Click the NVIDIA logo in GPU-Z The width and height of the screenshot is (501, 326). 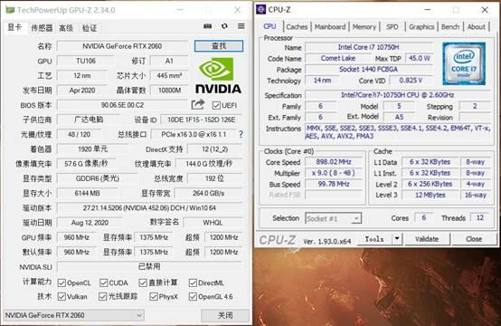[x=218, y=76]
